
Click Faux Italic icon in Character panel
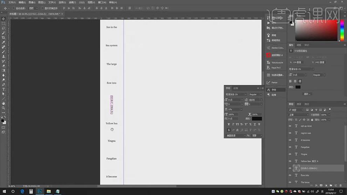(233, 124)
